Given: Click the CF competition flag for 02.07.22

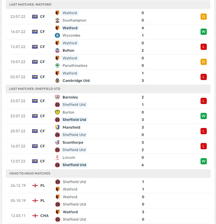Looking at the screenshot, I should 35,77.
